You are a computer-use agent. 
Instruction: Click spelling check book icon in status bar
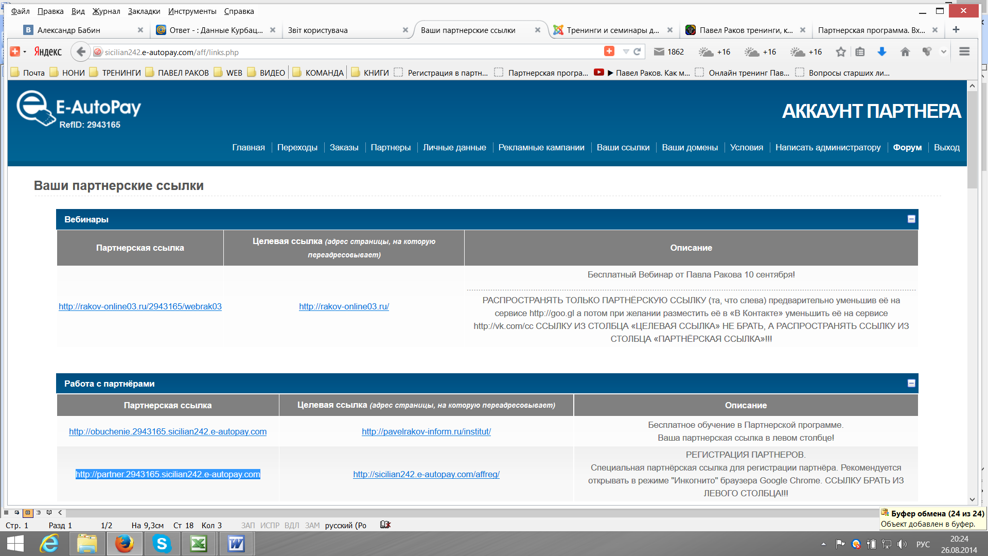click(385, 525)
